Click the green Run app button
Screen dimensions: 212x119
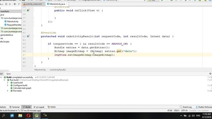coord(162,1)
